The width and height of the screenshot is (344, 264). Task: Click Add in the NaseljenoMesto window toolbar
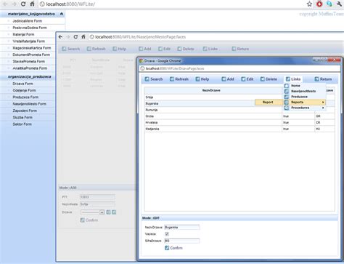pos(145,49)
